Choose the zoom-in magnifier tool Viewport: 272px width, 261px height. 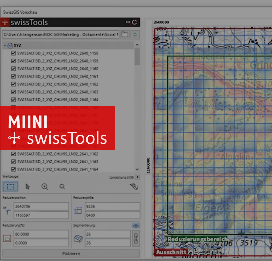pyautogui.click(x=45, y=187)
